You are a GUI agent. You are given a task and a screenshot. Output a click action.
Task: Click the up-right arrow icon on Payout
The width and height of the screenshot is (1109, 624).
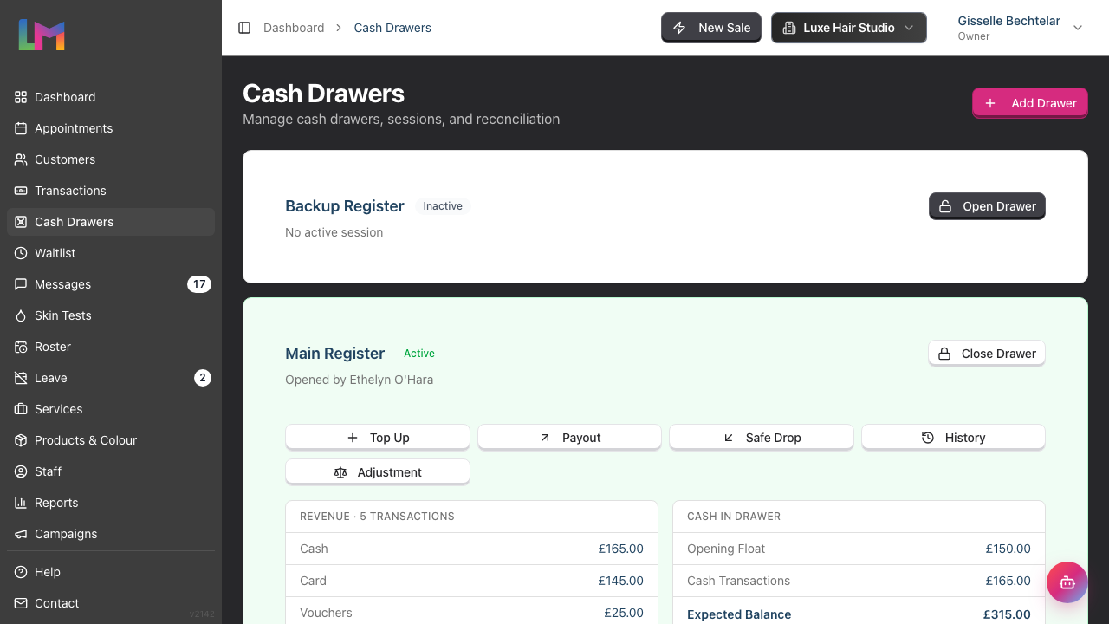[x=545, y=438]
